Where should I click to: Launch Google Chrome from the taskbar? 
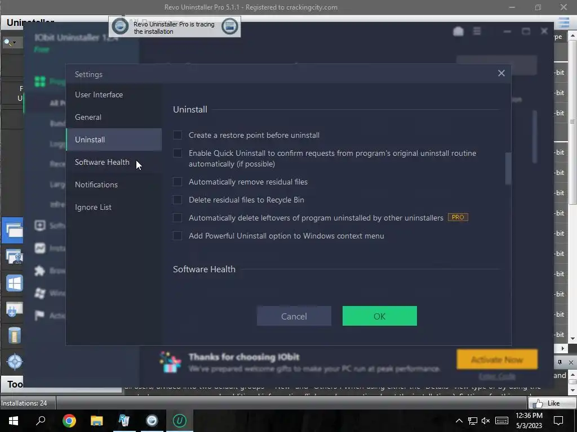point(69,421)
